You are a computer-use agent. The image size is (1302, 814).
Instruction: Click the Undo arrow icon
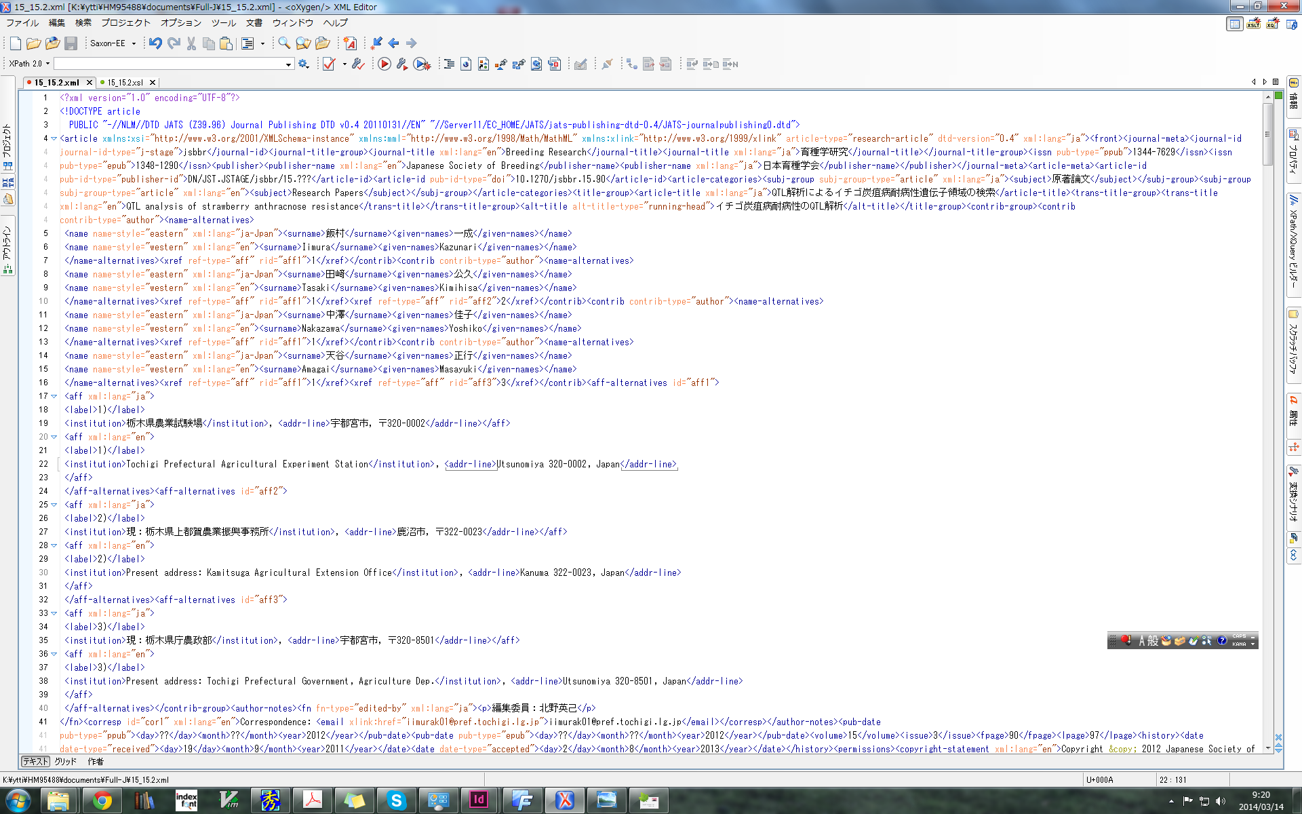tap(155, 43)
